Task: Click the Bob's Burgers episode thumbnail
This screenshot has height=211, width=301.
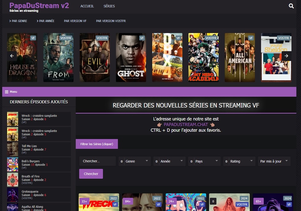Action: 13,164
